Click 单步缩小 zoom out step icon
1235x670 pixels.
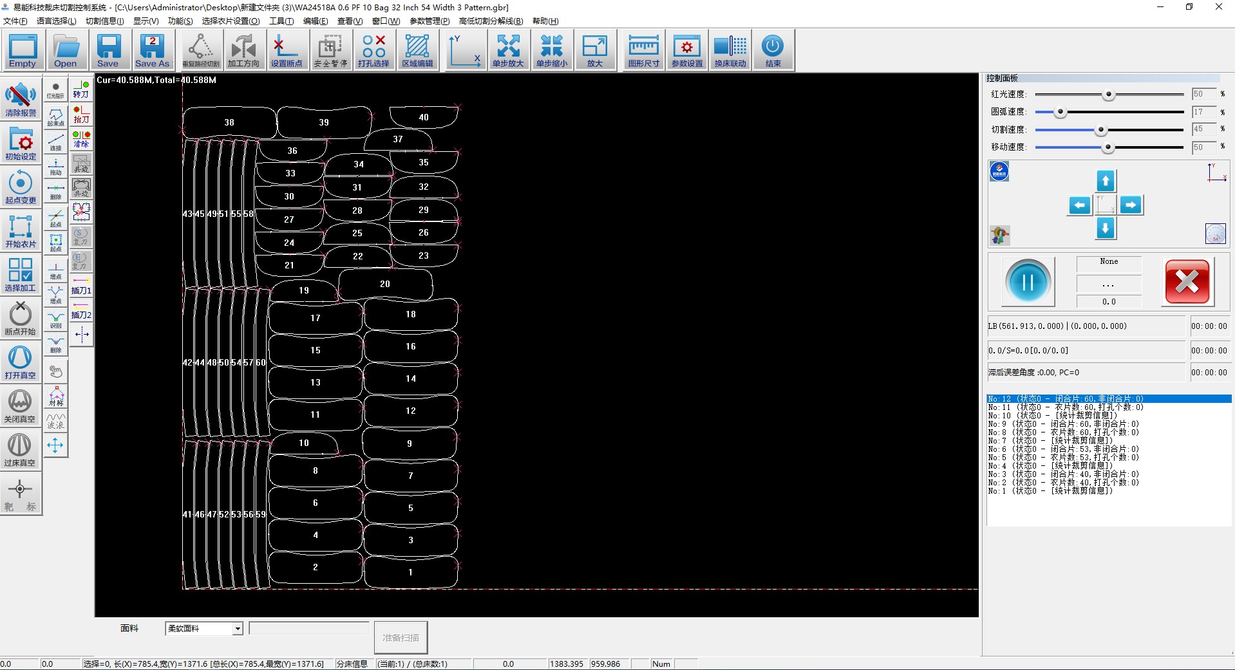552,51
